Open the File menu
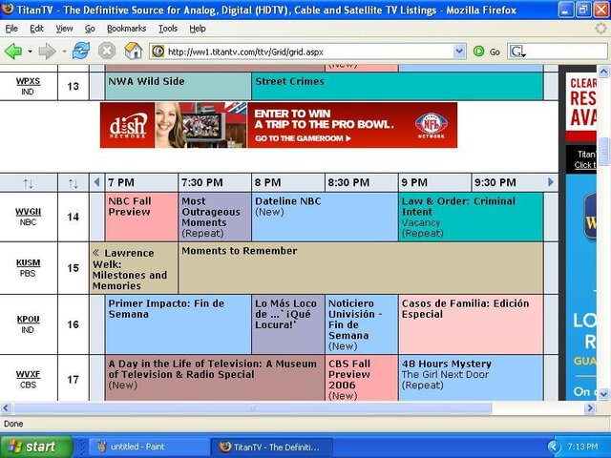 [x=11, y=29]
